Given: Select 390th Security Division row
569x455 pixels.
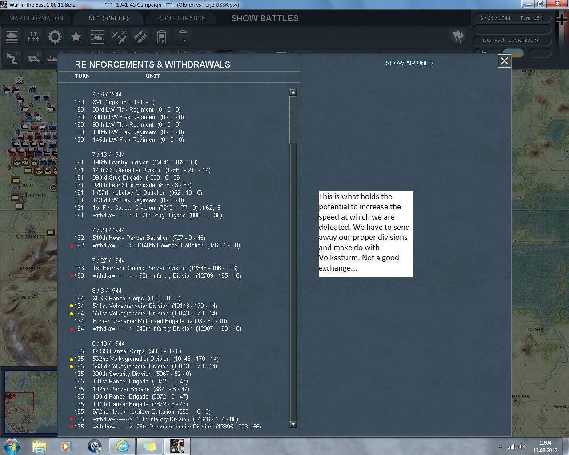Looking at the screenshot, I should click(x=133, y=374).
